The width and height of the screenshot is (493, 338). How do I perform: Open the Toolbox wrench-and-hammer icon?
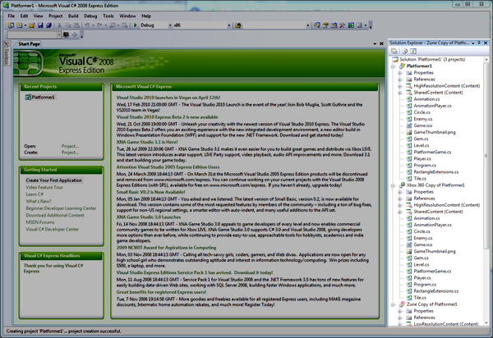coord(343,25)
